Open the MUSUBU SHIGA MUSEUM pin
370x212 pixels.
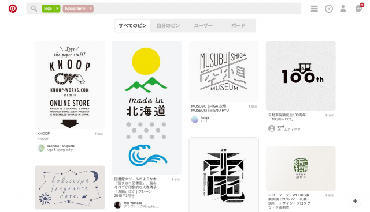click(x=224, y=71)
